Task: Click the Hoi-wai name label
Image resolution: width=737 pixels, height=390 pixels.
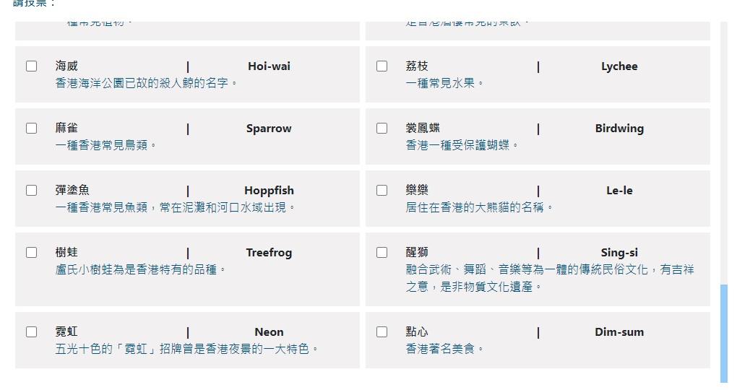Action: click(x=269, y=66)
